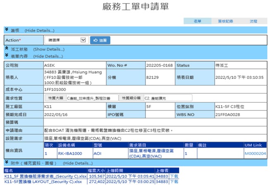270x185 pixels.
Task: Click Hide Details next to 表單內容
Action: (x=48, y=56)
